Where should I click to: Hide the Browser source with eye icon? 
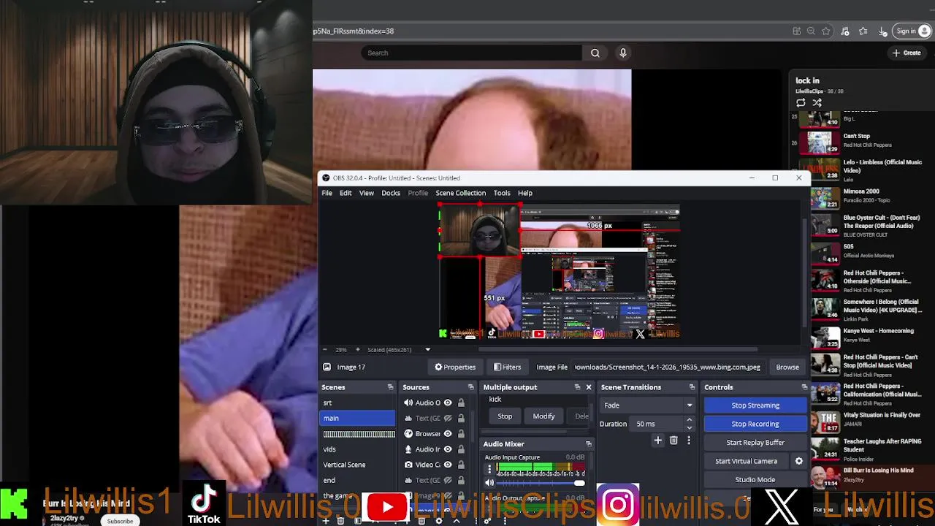click(x=448, y=433)
